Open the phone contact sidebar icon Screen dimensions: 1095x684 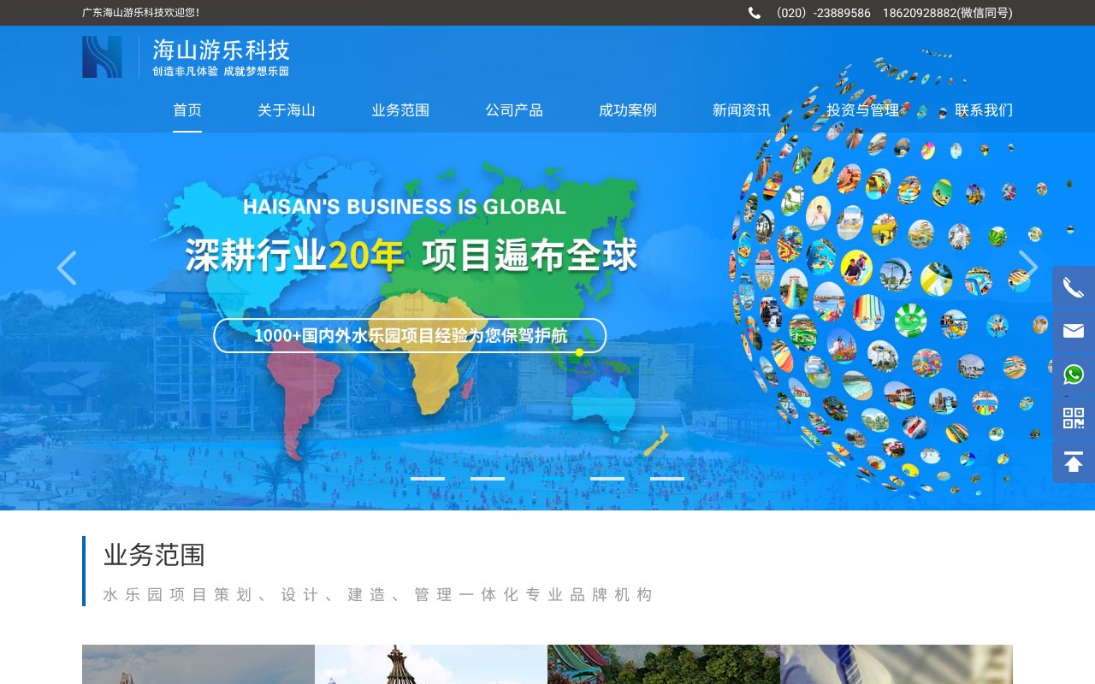pyautogui.click(x=1073, y=286)
